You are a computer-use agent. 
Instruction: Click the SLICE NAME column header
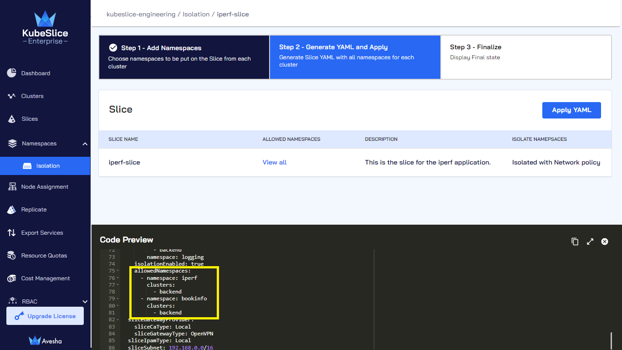[x=123, y=139]
